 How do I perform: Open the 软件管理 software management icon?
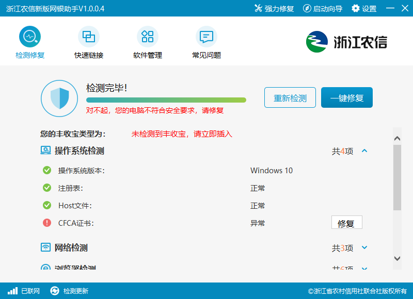click(148, 37)
